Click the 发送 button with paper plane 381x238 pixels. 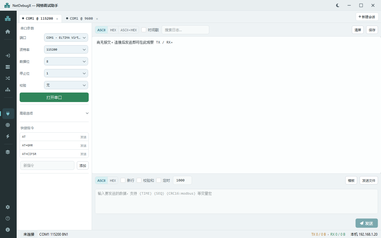tap(367, 223)
